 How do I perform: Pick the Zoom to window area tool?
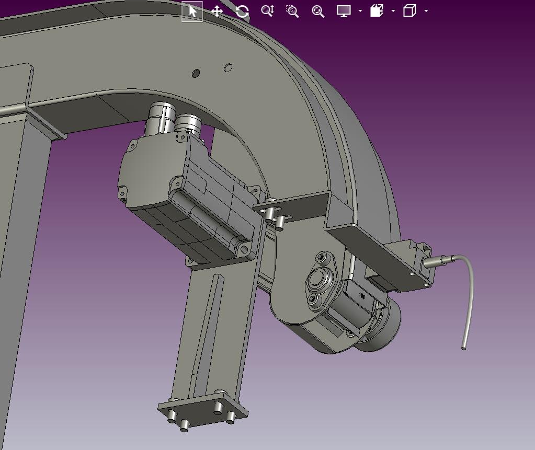(292, 11)
